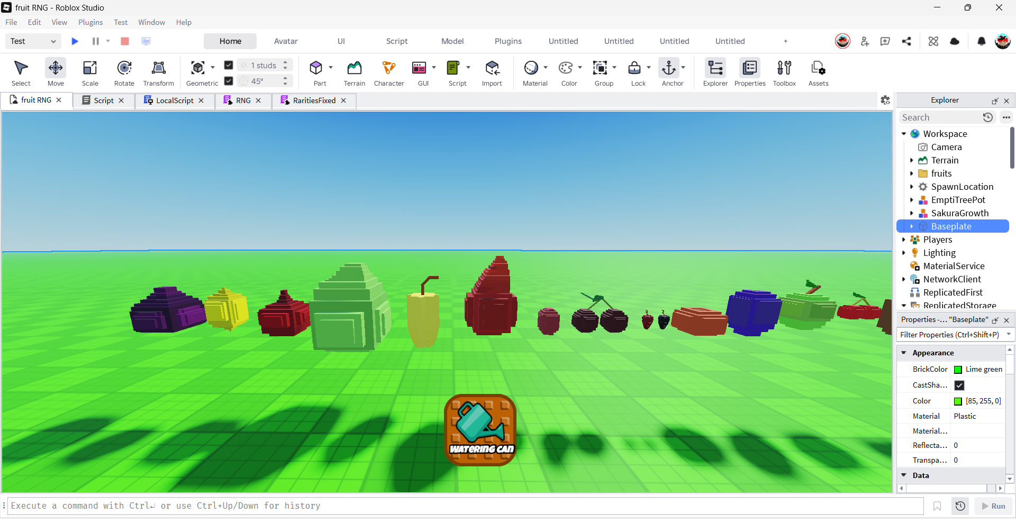Click the BrickColor Lime green swatch
Screen dimensions: 1016x524
coord(958,370)
